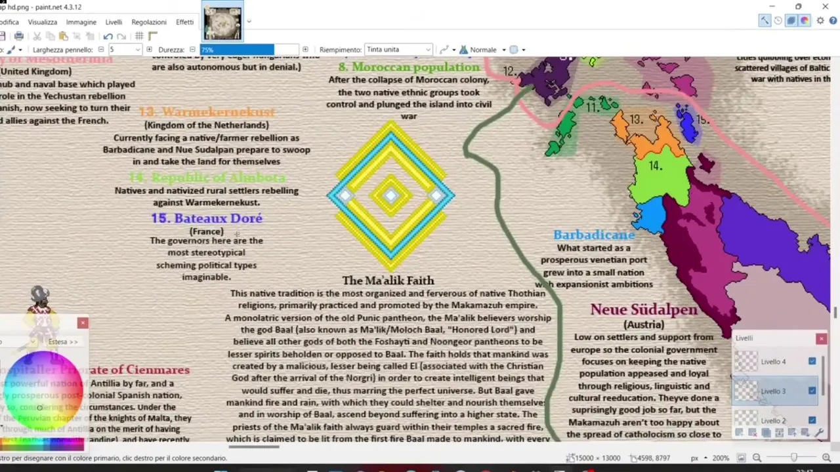Click the Estesa >> button

click(x=63, y=342)
